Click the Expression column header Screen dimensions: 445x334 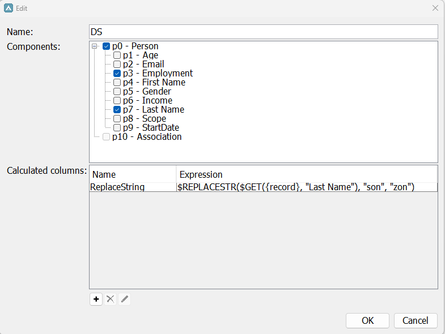pos(306,175)
